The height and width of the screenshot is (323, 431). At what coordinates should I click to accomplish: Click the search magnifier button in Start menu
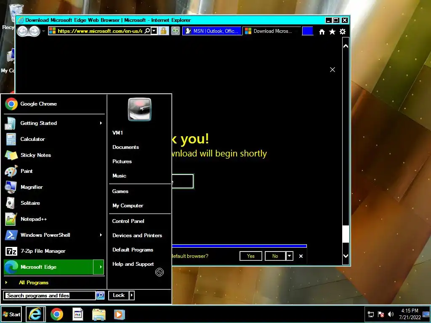coord(100,295)
